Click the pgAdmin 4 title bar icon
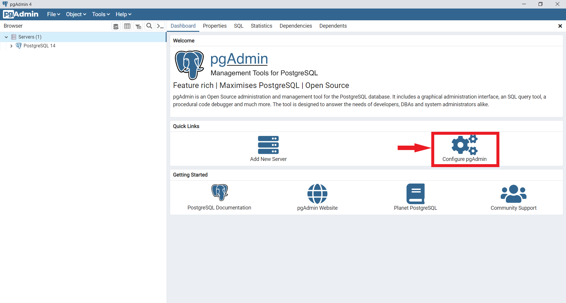This screenshot has width=566, height=303. 5,4
